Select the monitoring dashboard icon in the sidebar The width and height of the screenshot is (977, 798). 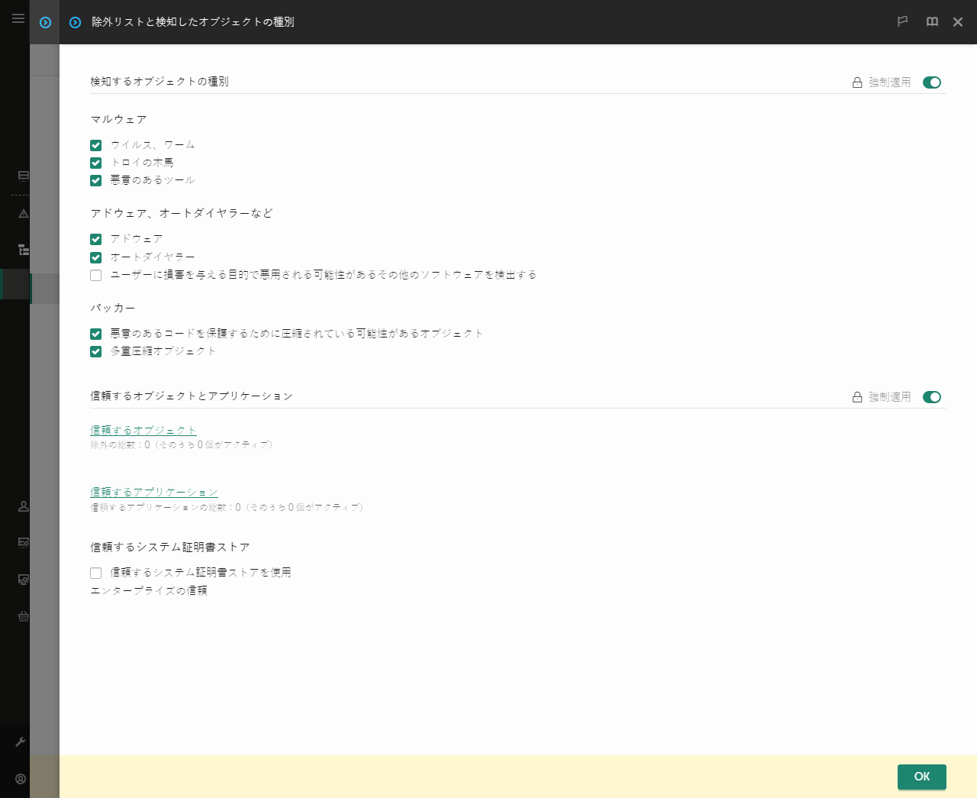[22, 176]
